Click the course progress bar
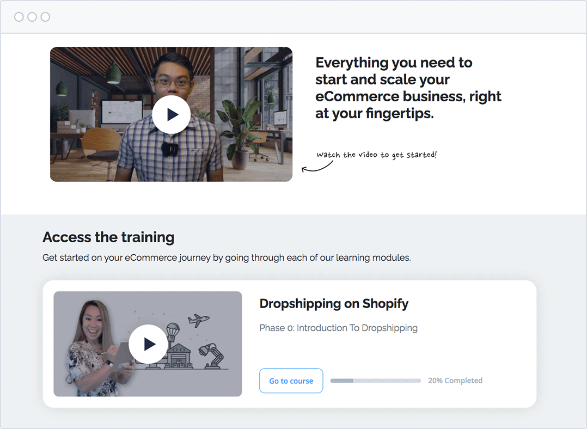 coord(376,381)
